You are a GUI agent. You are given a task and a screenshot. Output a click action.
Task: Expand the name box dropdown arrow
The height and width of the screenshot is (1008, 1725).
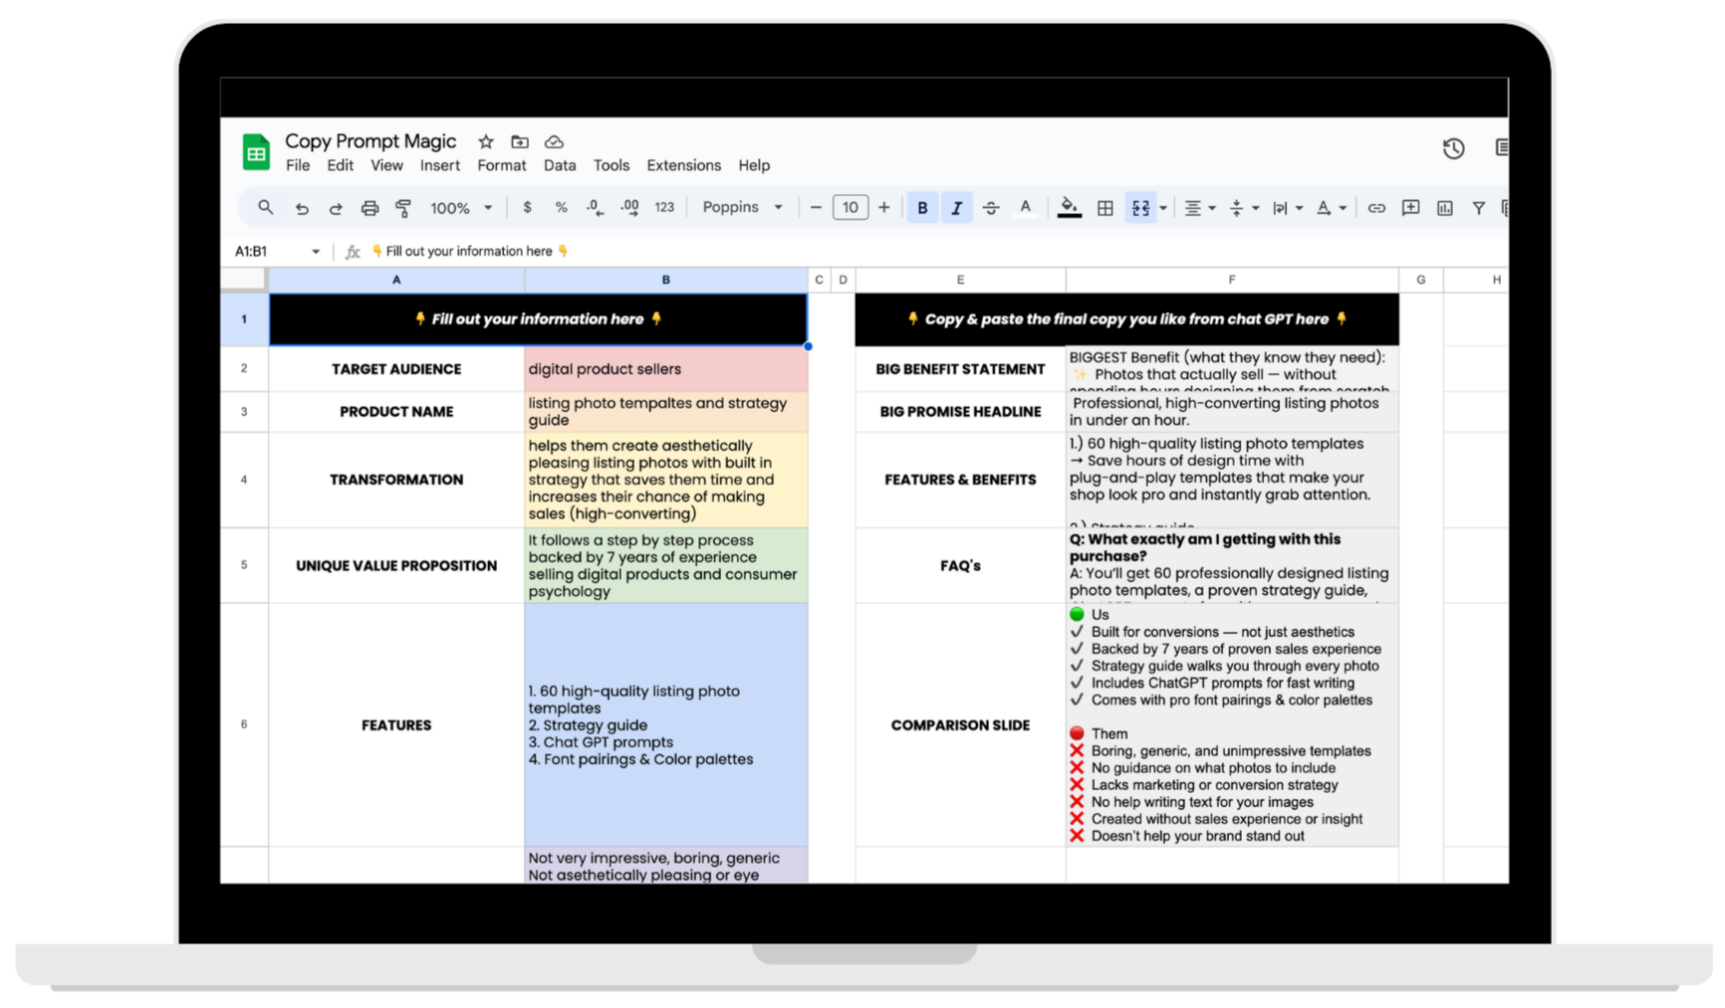tap(316, 252)
